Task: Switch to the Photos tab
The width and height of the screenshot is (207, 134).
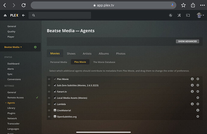Action: [121, 54]
